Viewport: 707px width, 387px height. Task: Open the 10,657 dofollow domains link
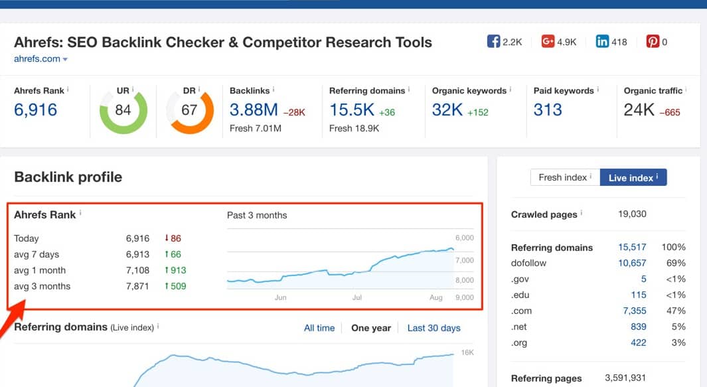coord(632,263)
